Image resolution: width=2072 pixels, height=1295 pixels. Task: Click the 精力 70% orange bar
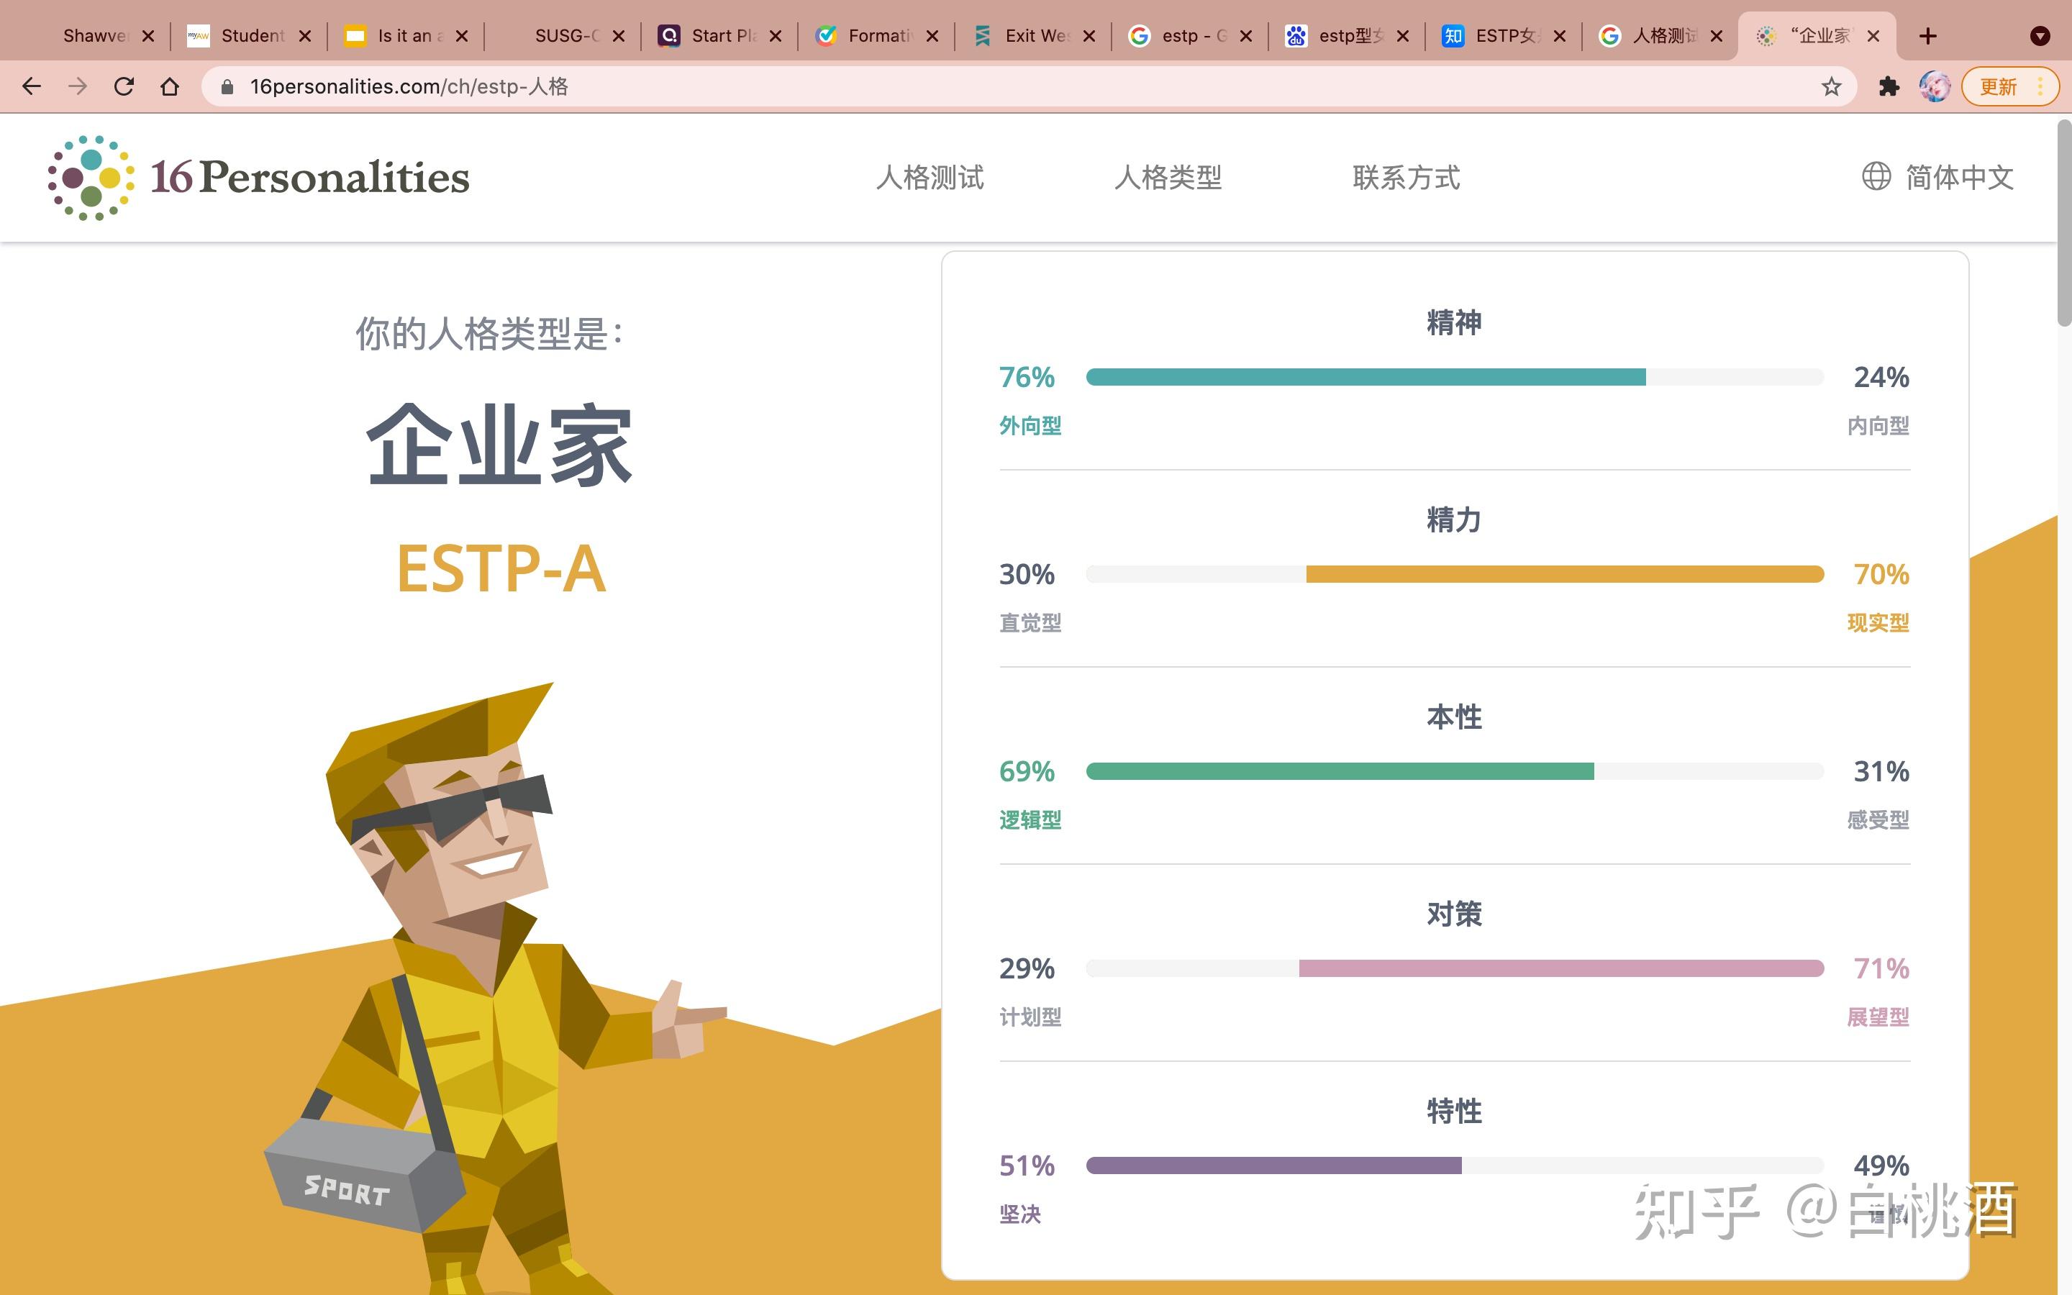(x=1565, y=574)
